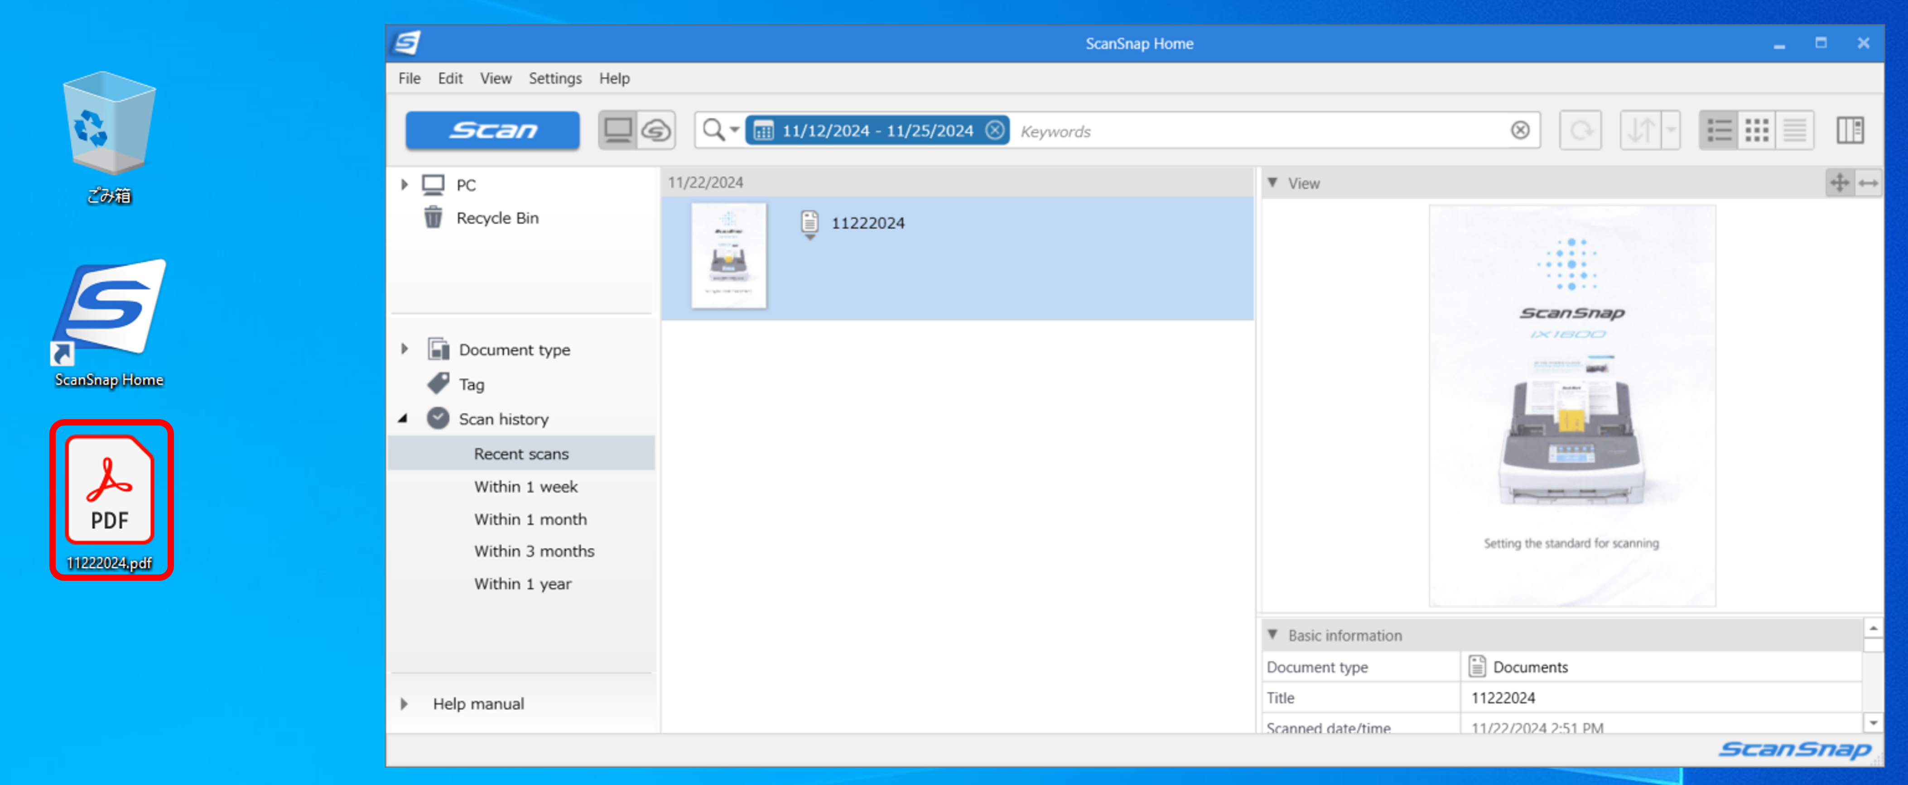Image resolution: width=1908 pixels, height=785 pixels.
Task: Click the refresh list icon
Action: point(1580,130)
